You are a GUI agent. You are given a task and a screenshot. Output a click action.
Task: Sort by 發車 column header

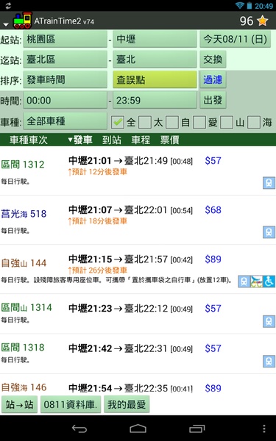[80, 140]
